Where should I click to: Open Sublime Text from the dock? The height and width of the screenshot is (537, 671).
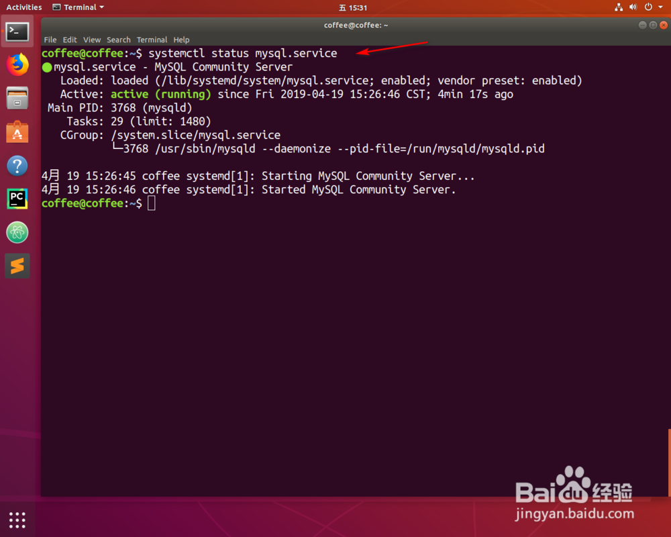point(17,266)
